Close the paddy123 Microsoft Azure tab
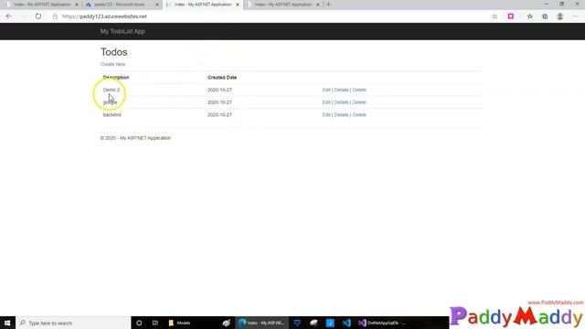Screen dimensions: 585x329 [157, 5]
